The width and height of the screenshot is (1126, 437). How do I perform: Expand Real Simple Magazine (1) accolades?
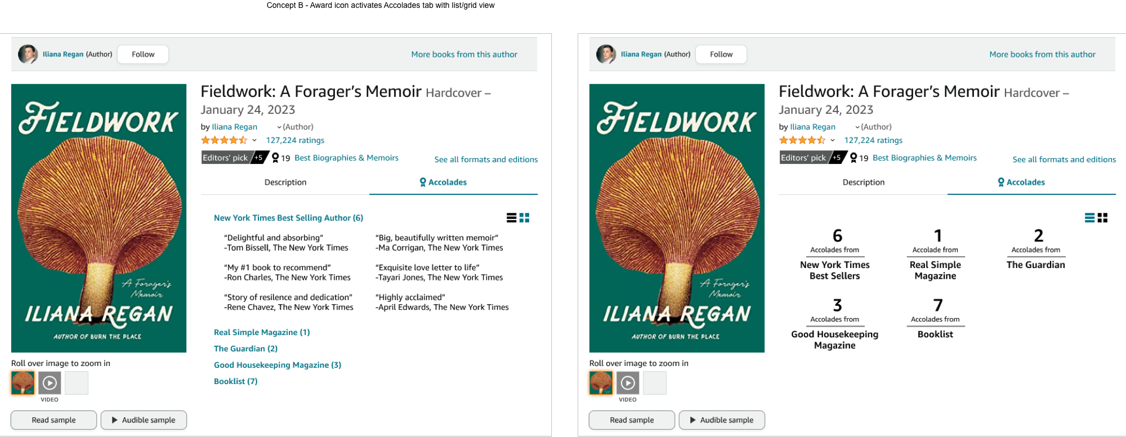[x=262, y=332]
